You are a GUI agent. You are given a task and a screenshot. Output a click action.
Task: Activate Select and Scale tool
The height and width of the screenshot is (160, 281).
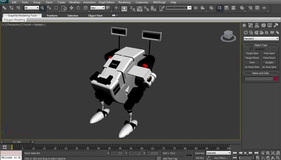pyautogui.click(x=86, y=8)
